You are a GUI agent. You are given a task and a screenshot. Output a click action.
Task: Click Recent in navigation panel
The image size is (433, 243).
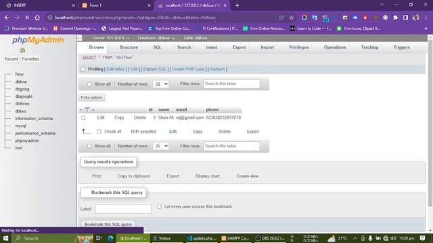point(12,59)
